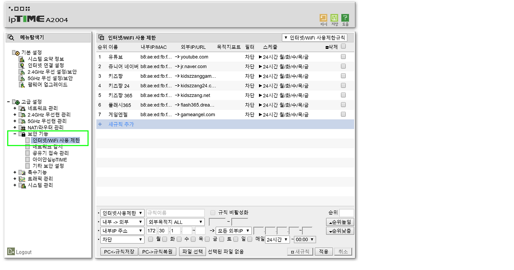Open the 차단 action dropdown
This screenshot has height=270, width=514.
click(x=122, y=240)
